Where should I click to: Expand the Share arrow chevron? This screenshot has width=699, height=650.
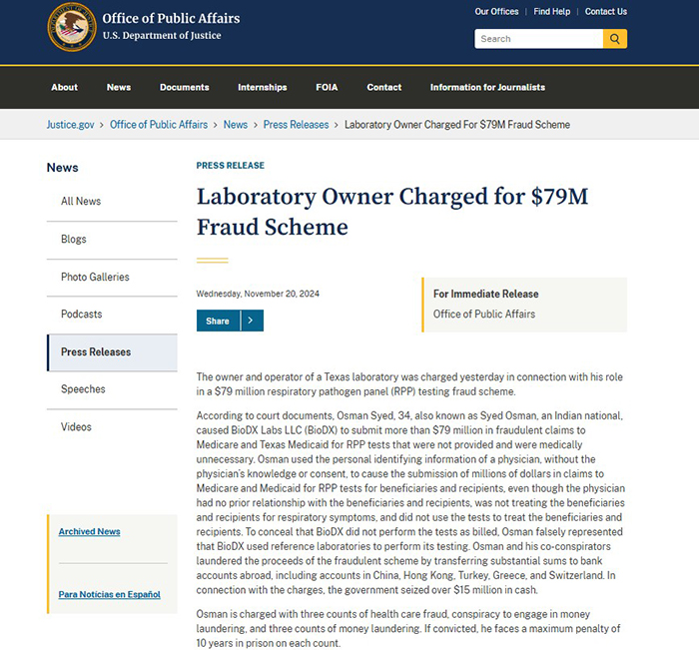(252, 321)
